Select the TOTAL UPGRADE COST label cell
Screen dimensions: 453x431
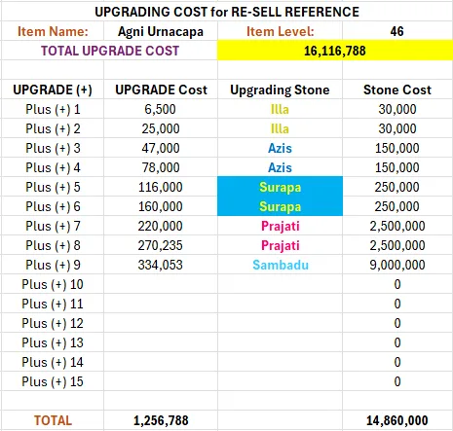[x=109, y=51]
